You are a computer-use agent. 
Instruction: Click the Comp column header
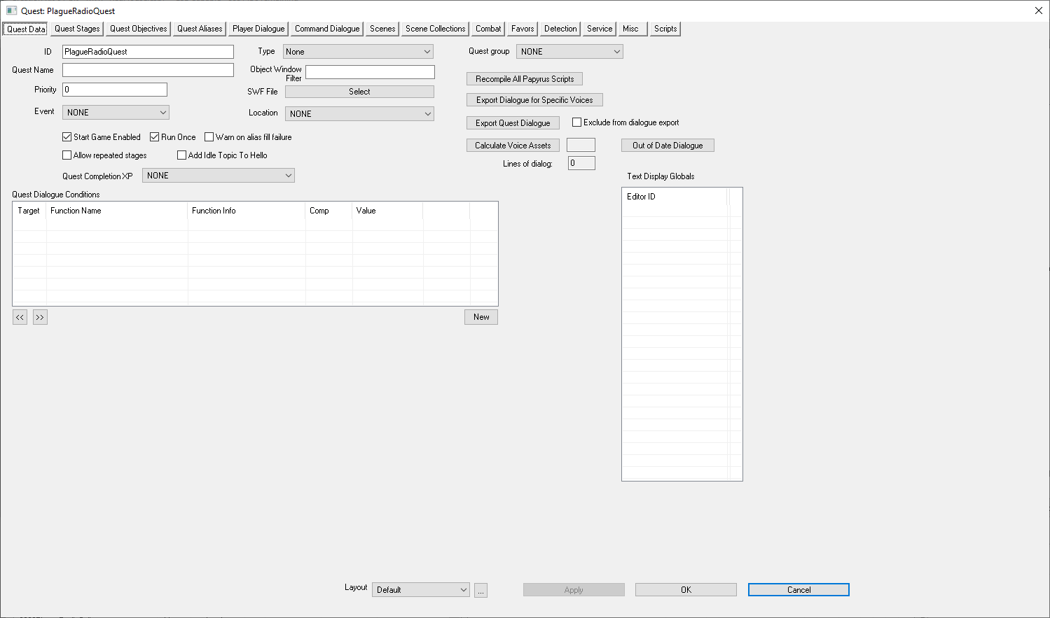(x=329, y=211)
